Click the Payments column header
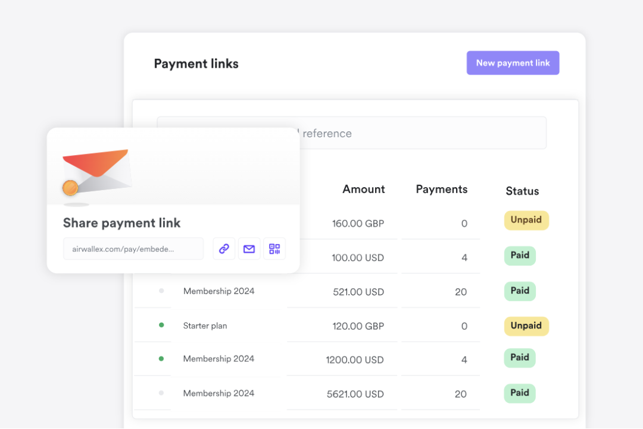This screenshot has width=643, height=429. [x=441, y=189]
